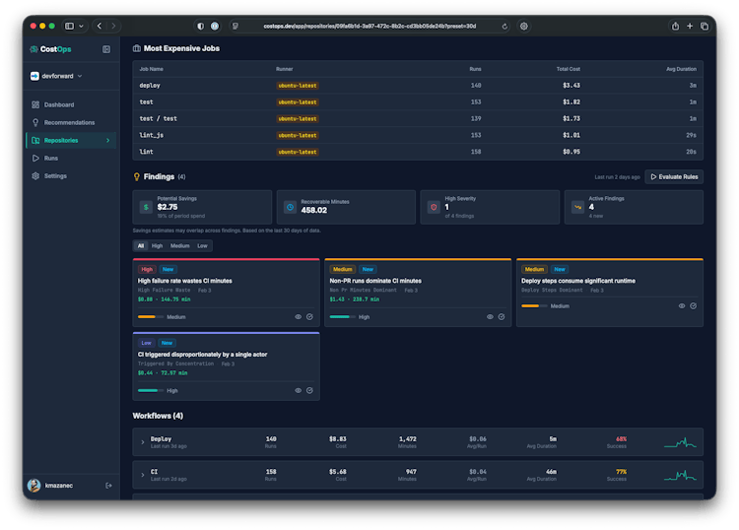
Task: Reload the page with the browser refresh icon
Action: [x=504, y=26]
